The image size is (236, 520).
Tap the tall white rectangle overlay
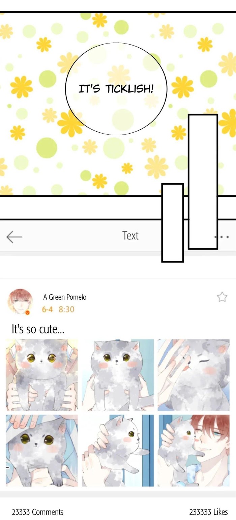[x=203, y=182]
